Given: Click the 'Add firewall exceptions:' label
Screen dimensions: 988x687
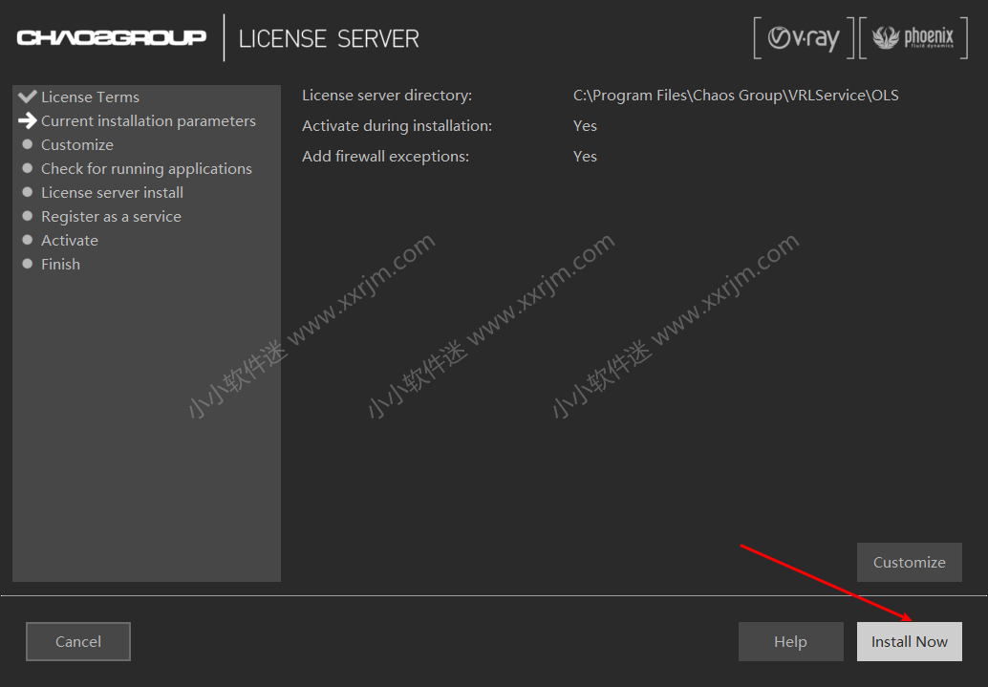Looking at the screenshot, I should (386, 157).
